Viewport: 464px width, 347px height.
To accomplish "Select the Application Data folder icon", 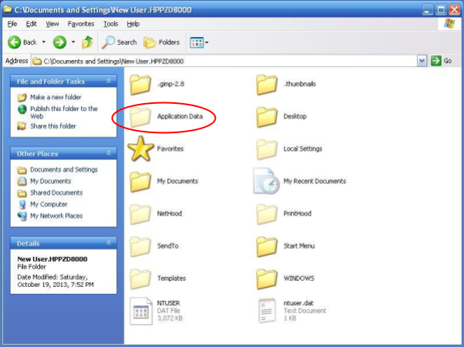I will [x=140, y=117].
